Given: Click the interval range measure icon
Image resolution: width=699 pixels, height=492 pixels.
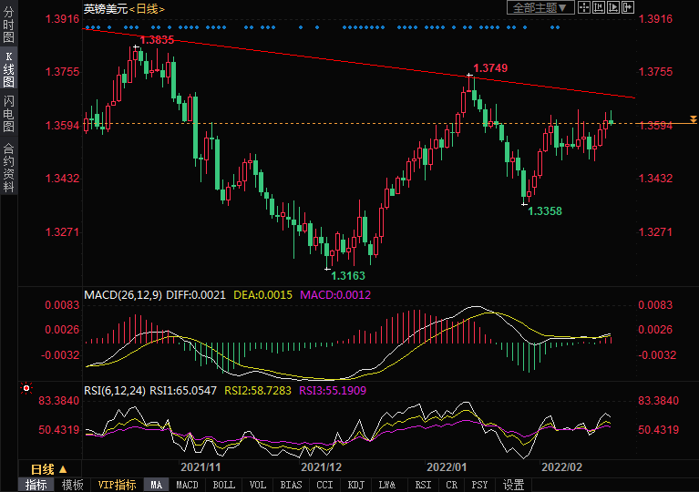Looking at the screenshot, I should point(600,8).
